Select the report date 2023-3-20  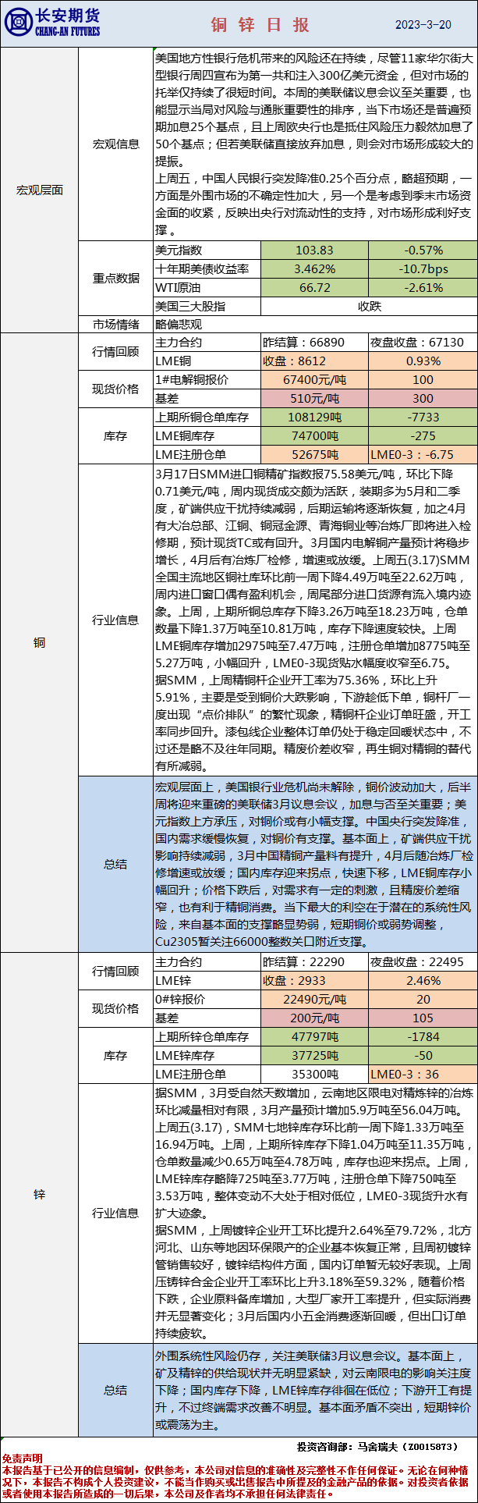click(x=423, y=25)
